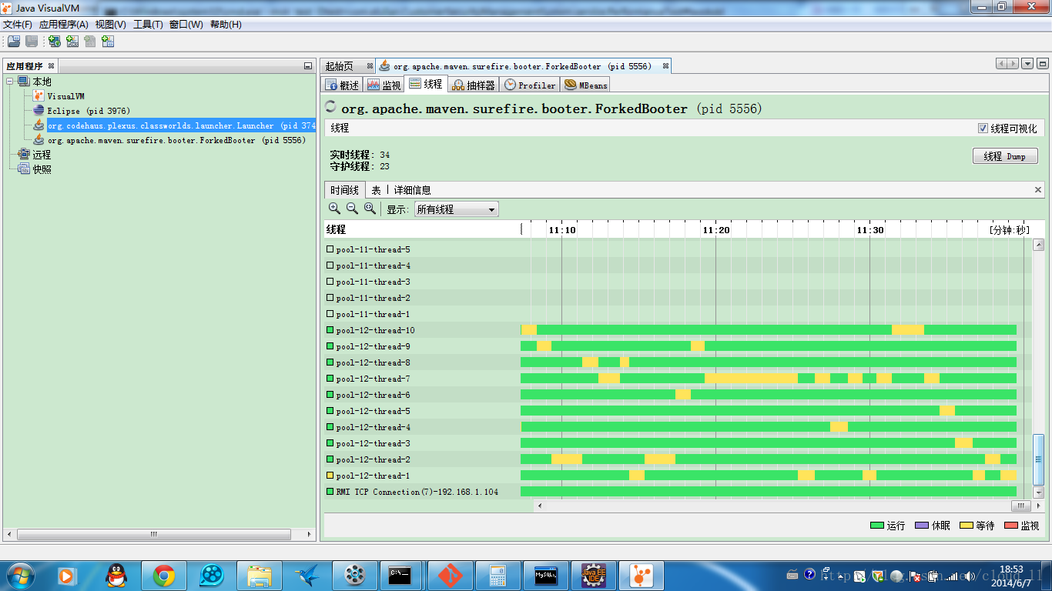Select the 表 sub-tab
The width and height of the screenshot is (1052, 591).
(376, 190)
